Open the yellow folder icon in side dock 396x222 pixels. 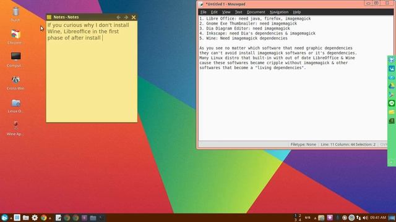(x=392, y=112)
